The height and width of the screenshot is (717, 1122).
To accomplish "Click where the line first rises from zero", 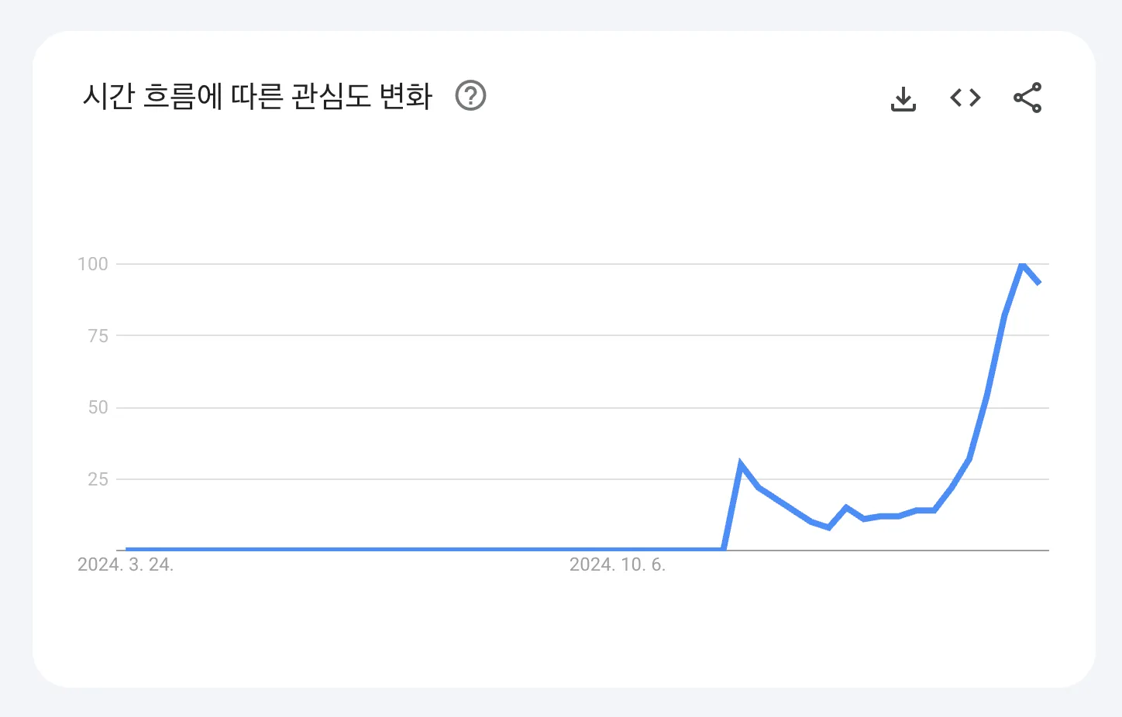I will (x=724, y=548).
